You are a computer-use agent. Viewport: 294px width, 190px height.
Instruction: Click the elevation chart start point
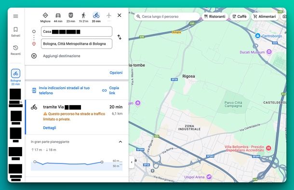35,162
